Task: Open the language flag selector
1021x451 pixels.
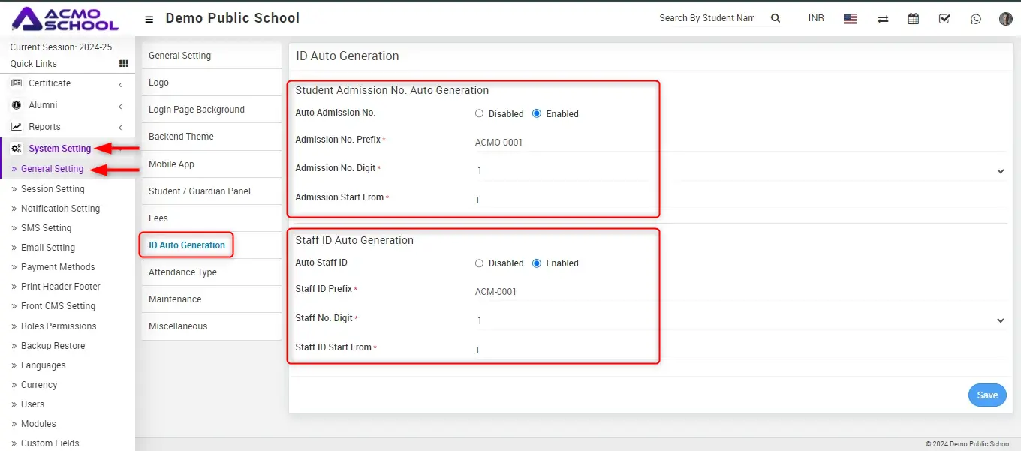Action: [850, 19]
